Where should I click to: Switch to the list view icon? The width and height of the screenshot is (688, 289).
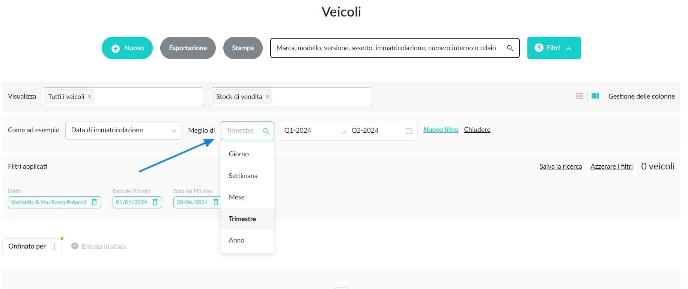click(x=579, y=96)
